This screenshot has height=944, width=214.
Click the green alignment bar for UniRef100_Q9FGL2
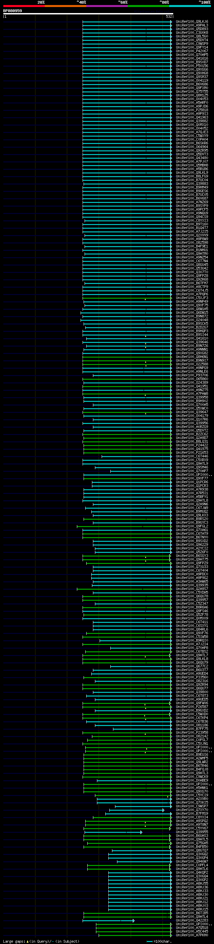click(x=124, y=526)
